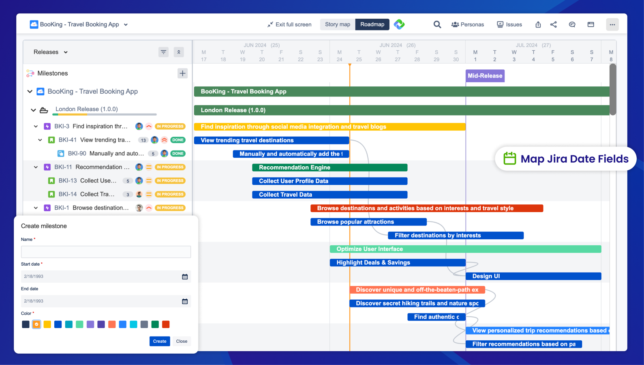This screenshot has width=644, height=365.
Task: Collapse the London Release (1.0.0) row
Action: tap(34, 110)
